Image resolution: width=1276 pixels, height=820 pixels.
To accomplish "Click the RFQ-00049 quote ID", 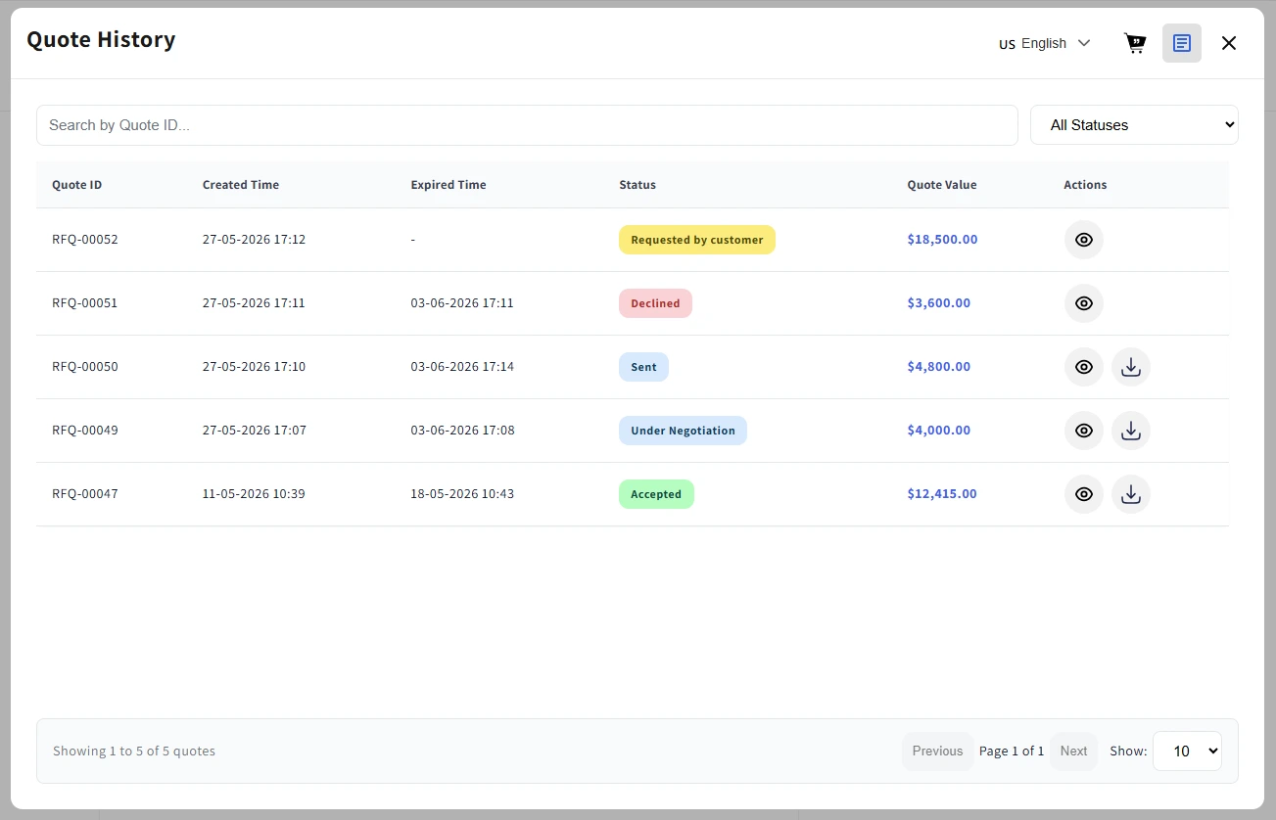I will [85, 431].
